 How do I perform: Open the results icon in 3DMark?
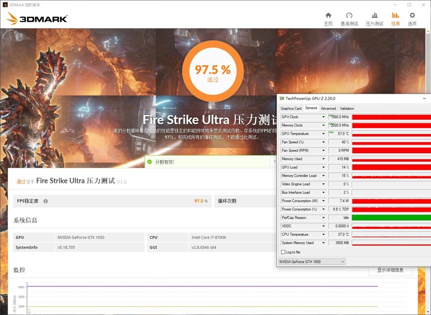[x=395, y=15]
